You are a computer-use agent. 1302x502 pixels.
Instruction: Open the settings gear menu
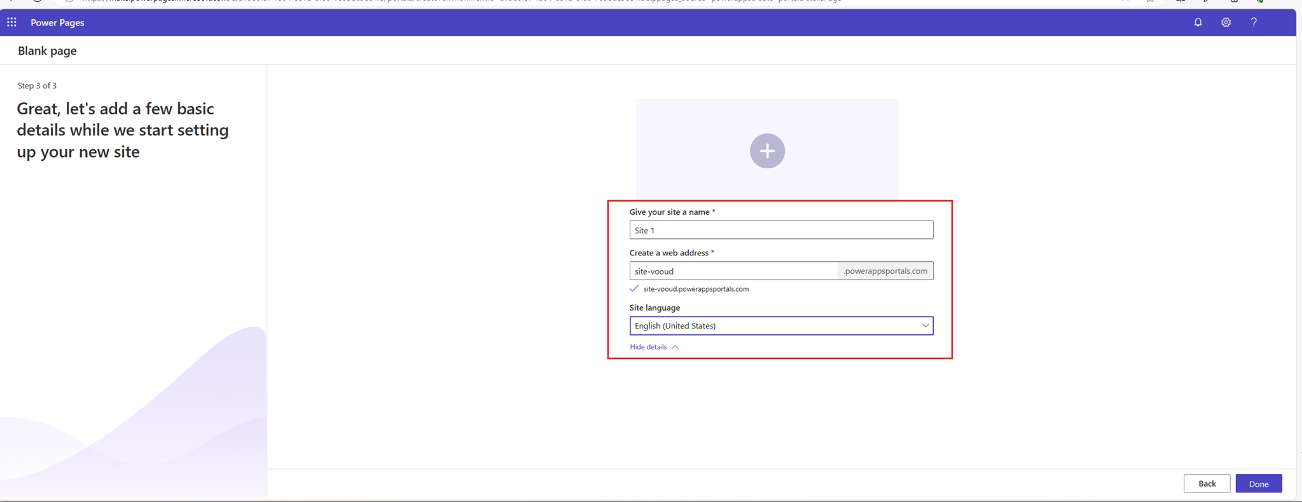pos(1226,22)
